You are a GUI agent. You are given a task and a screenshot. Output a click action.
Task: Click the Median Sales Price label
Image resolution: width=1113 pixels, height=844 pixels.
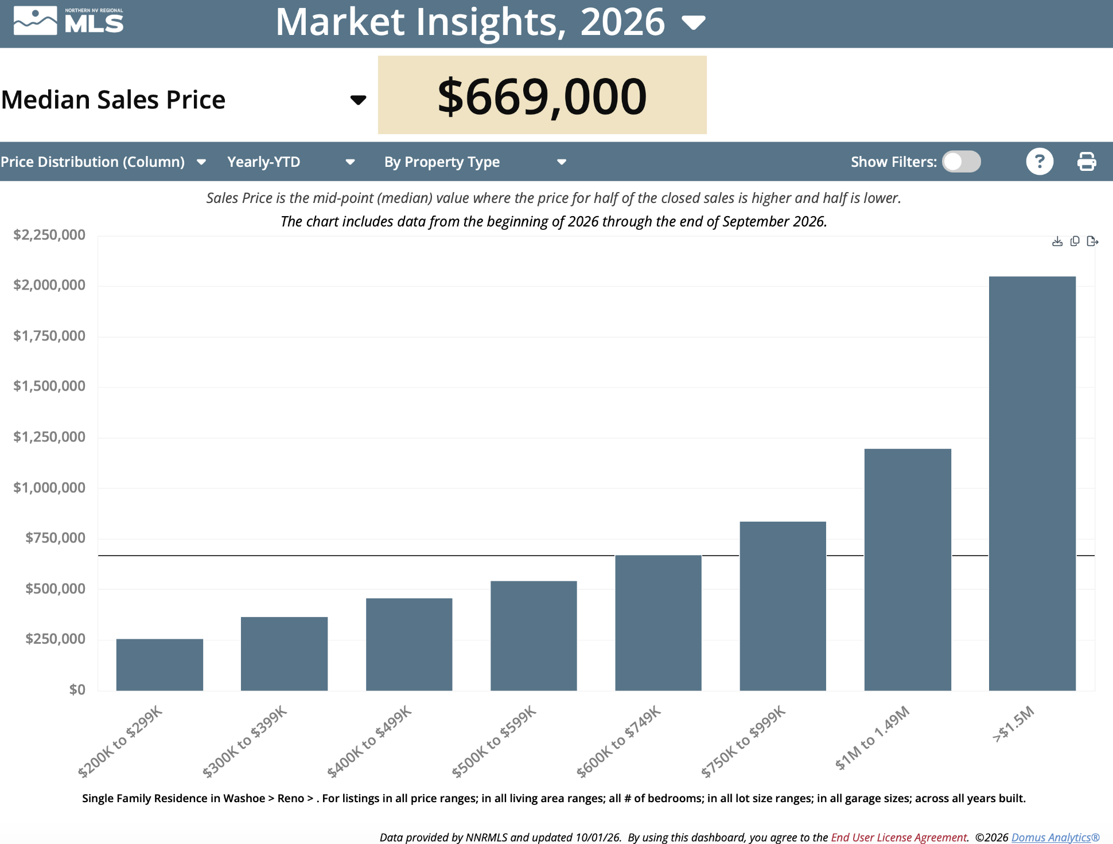click(114, 100)
